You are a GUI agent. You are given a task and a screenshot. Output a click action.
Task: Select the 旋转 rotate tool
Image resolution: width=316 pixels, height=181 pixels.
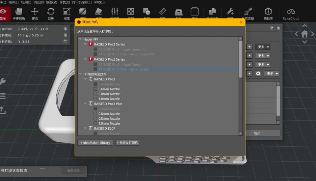tap(51, 14)
